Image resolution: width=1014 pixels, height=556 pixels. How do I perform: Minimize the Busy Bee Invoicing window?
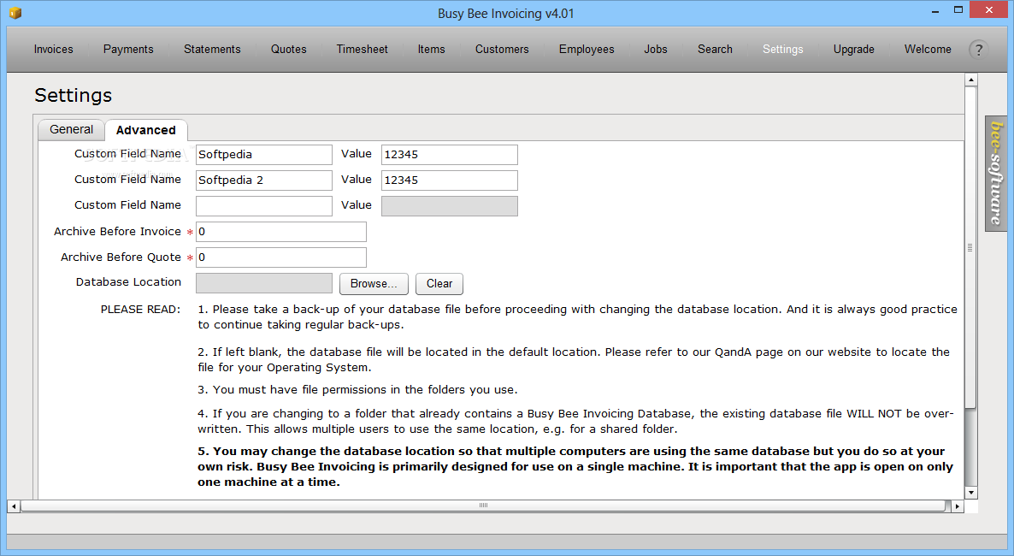[935, 11]
